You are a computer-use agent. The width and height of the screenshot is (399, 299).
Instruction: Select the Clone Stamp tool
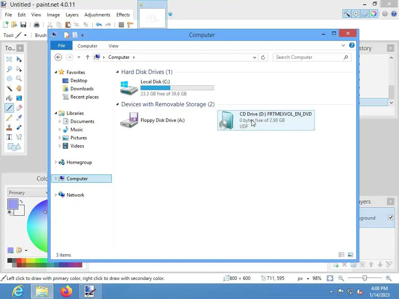pyautogui.click(x=9, y=127)
